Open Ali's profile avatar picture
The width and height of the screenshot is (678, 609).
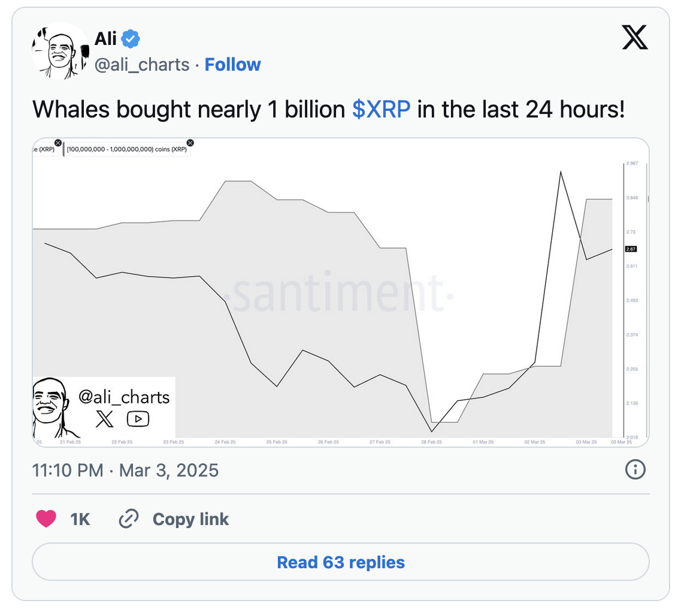[x=59, y=52]
